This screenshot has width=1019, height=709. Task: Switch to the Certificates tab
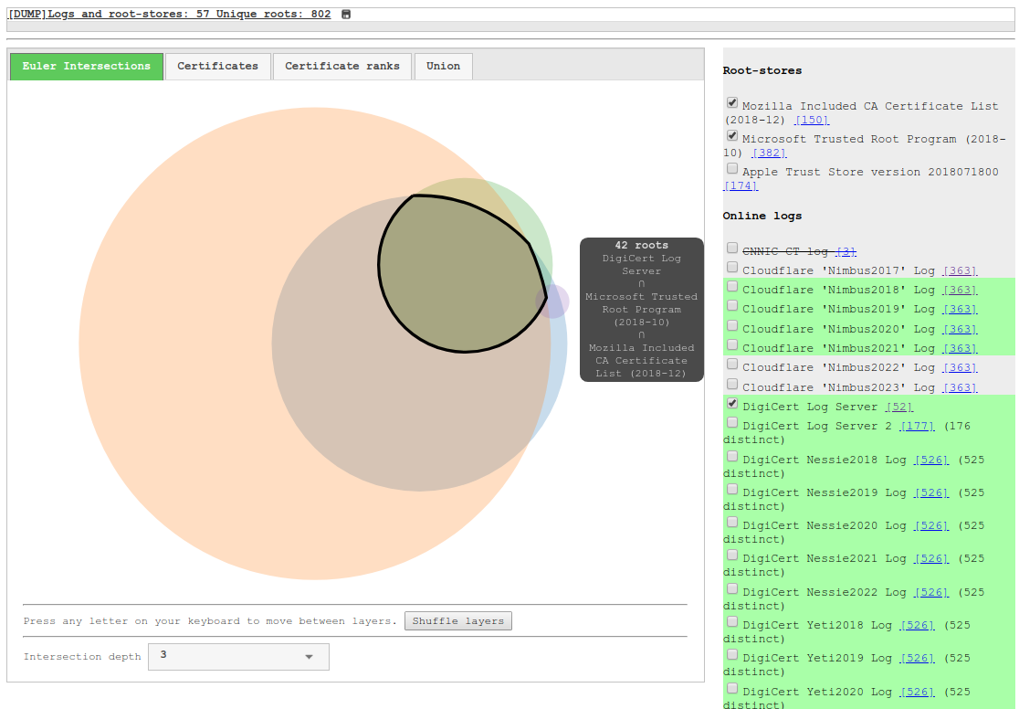point(217,67)
